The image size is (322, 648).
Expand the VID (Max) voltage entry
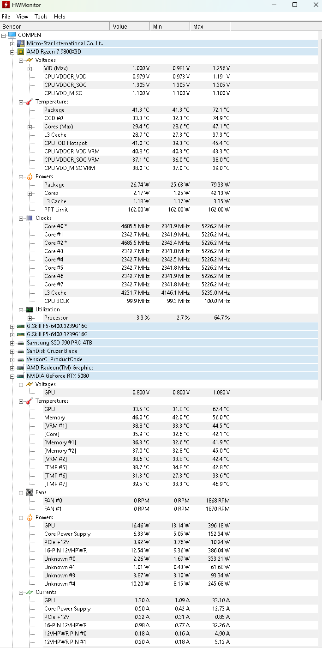[30, 68]
